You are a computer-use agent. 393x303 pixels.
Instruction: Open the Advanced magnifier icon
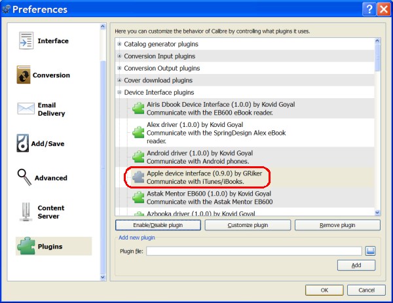(x=24, y=177)
